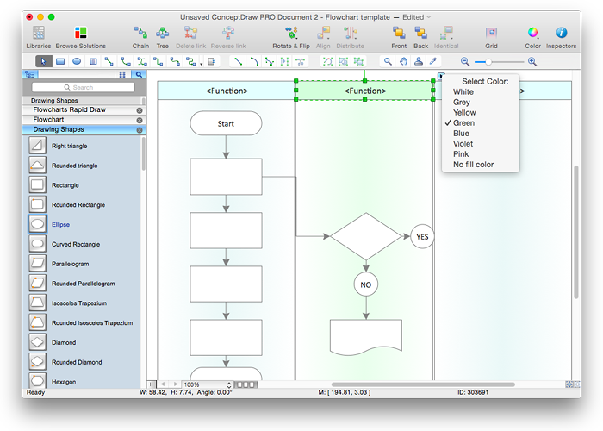The height and width of the screenshot is (431, 603).
Task: Click the horizontal canvas scrollbar
Action: pyautogui.click(x=423, y=384)
